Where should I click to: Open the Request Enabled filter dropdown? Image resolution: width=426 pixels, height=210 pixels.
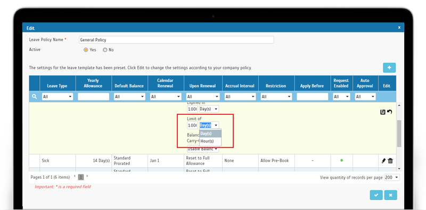tap(341, 97)
